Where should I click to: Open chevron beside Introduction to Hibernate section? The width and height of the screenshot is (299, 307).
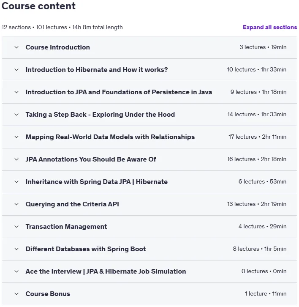click(x=16, y=70)
